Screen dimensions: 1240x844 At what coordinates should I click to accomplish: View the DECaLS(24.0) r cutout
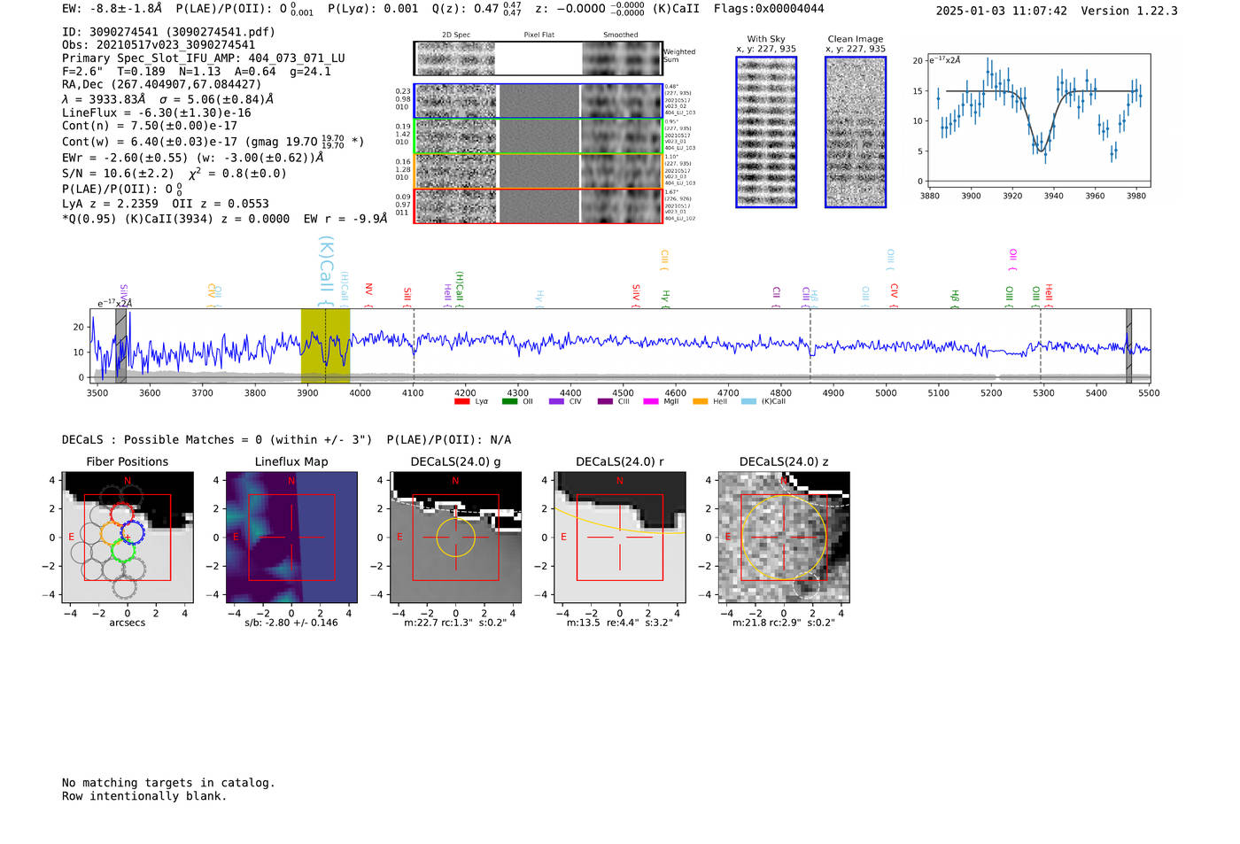620,538
